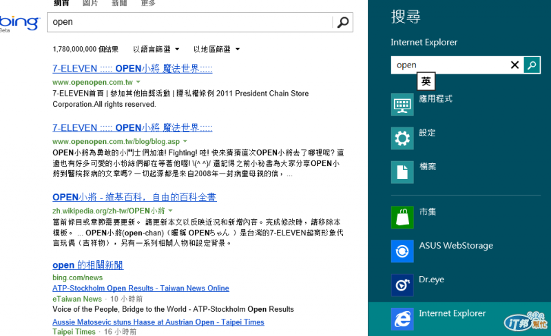Open OPEN小將 維基百科 result link
Screen dimensions: 551x336
134,197
